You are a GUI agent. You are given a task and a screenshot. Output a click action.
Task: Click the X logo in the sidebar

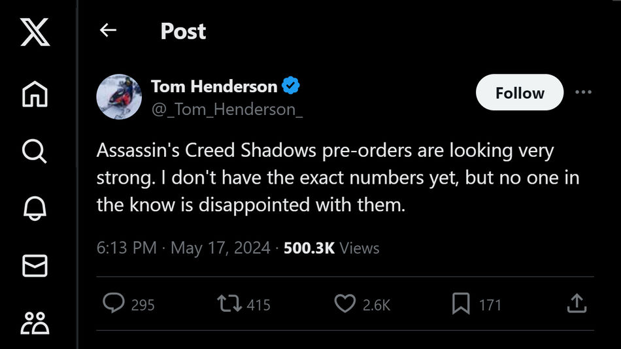point(35,32)
